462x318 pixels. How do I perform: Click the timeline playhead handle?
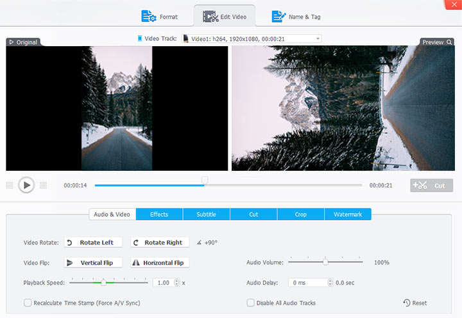pyautogui.click(x=205, y=180)
